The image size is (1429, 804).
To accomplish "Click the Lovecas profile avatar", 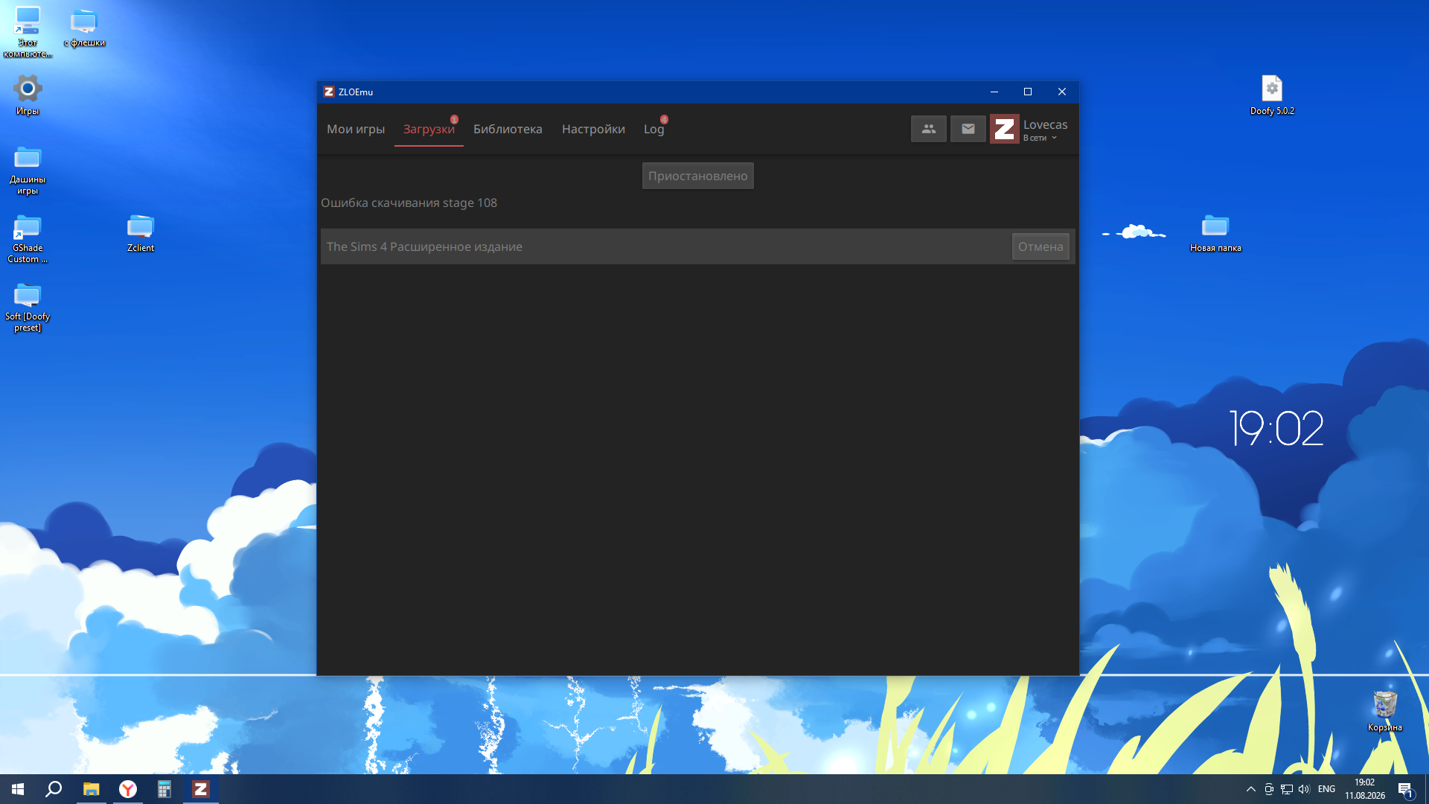I will pyautogui.click(x=1004, y=129).
